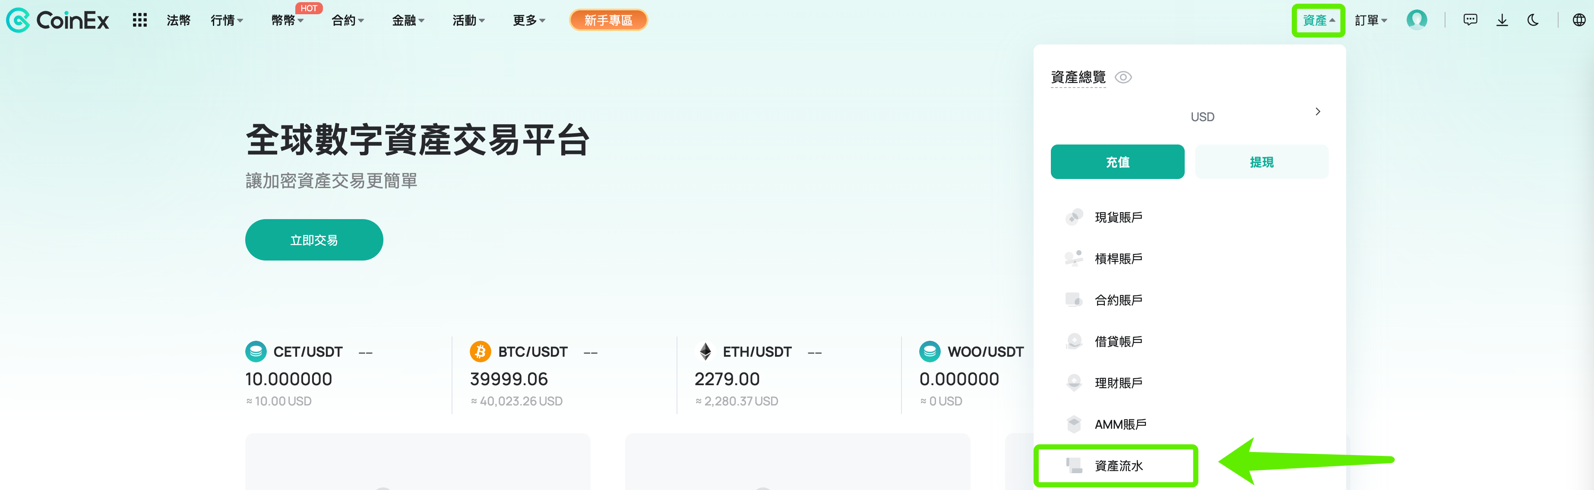
Task: Open the grid apps menu icon
Action: [140, 20]
